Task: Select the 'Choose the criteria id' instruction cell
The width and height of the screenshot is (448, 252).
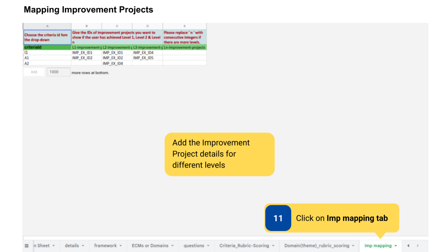Action: [x=47, y=37]
